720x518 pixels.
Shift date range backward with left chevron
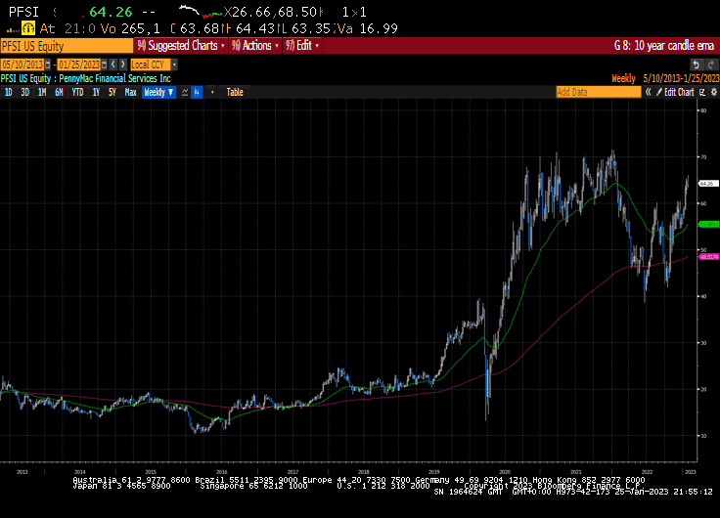tap(113, 65)
